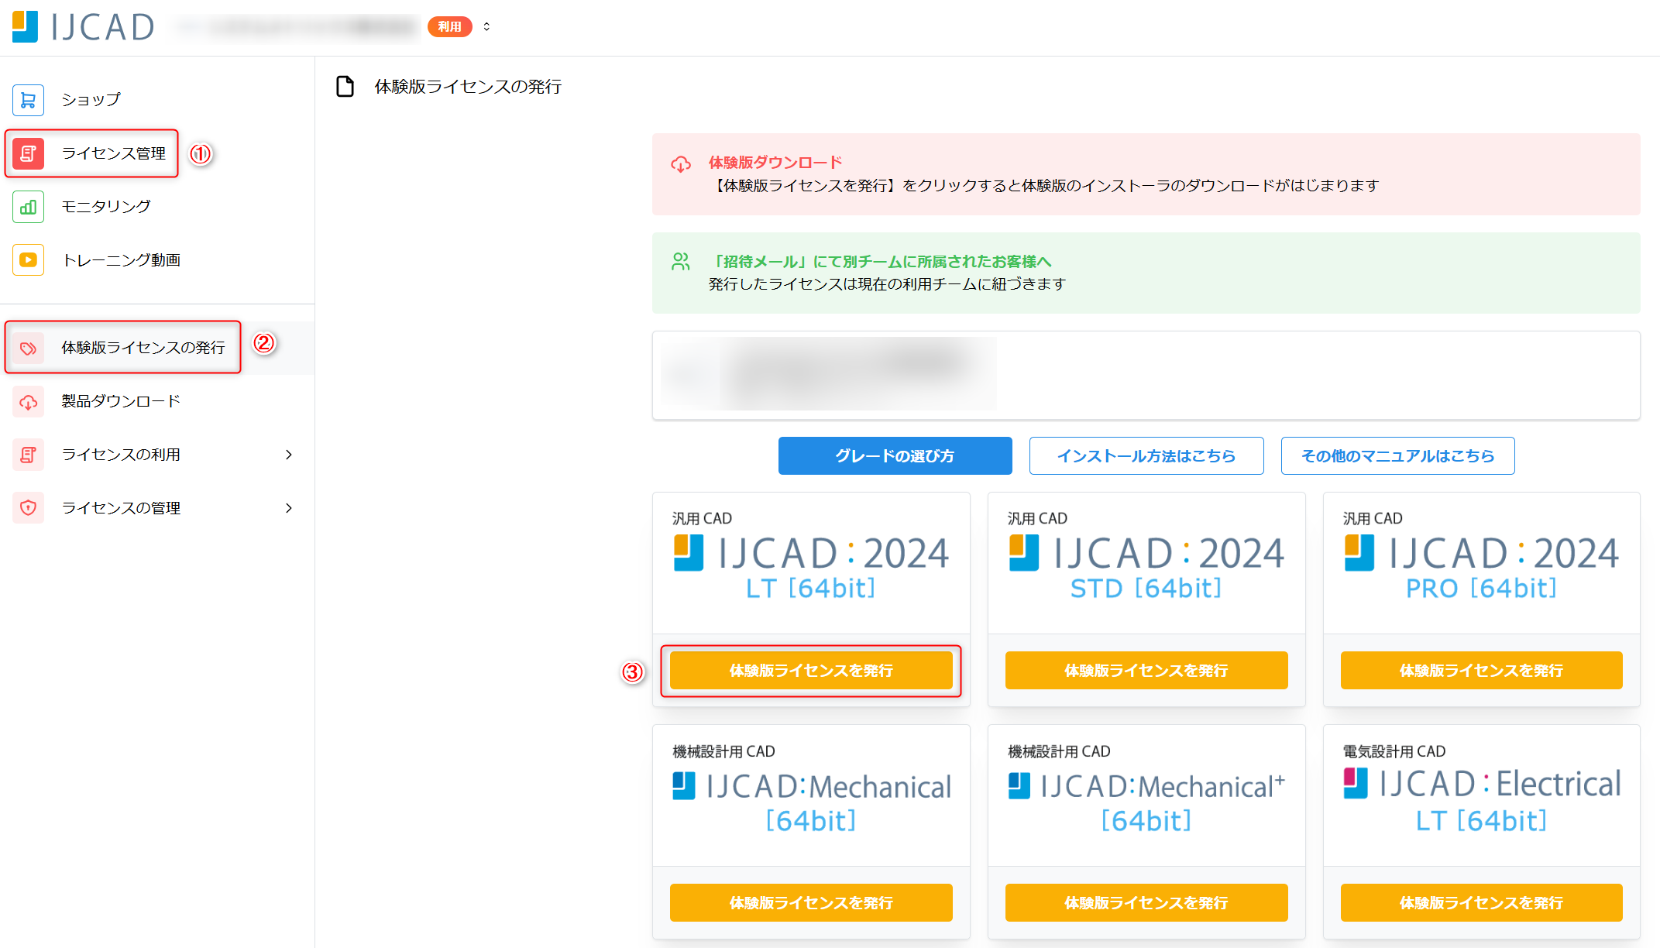Click the 電気設計用 CAD label
The width and height of the screenshot is (1660, 948).
point(1394,751)
